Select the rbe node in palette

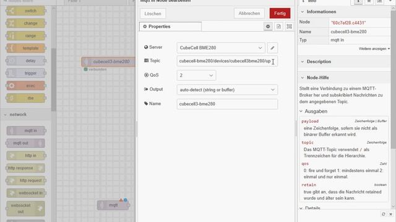click(26, 98)
